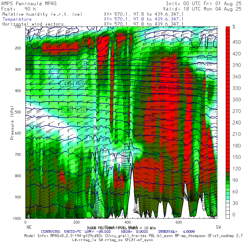
Task: Select the 'INTERVAL= 4.0000' contour value
Action: 177,232
